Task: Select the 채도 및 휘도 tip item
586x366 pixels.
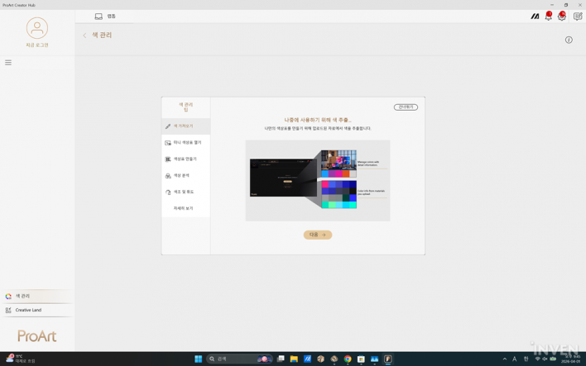Action: [x=185, y=193]
